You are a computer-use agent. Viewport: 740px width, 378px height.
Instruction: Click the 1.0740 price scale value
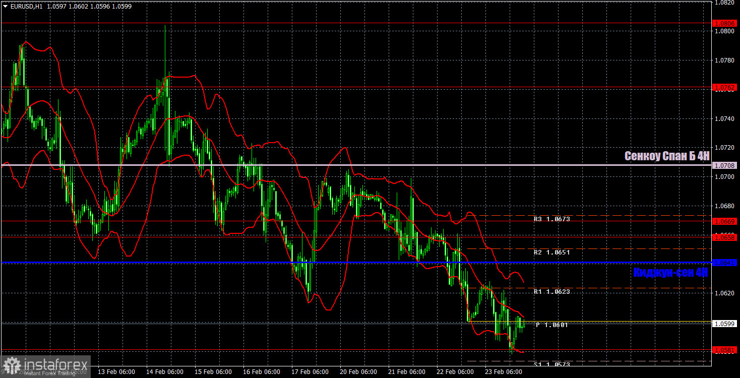pyautogui.click(x=725, y=119)
